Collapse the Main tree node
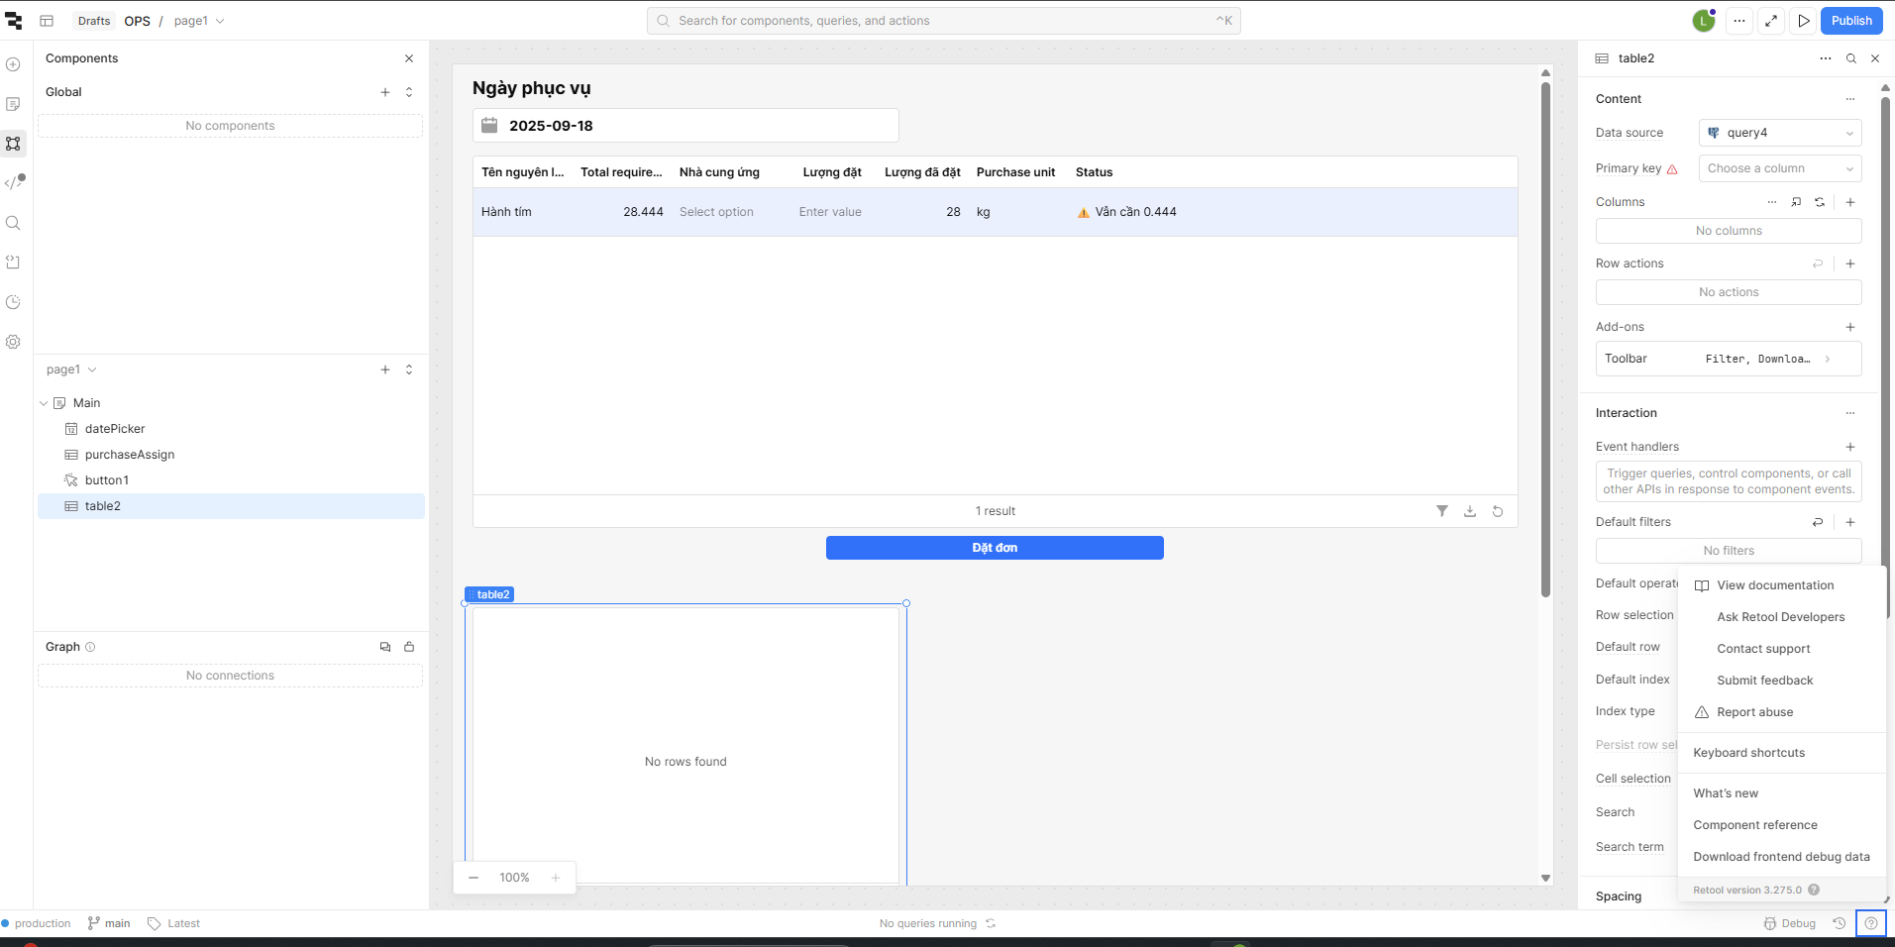Image resolution: width=1895 pixels, height=947 pixels. [44, 403]
